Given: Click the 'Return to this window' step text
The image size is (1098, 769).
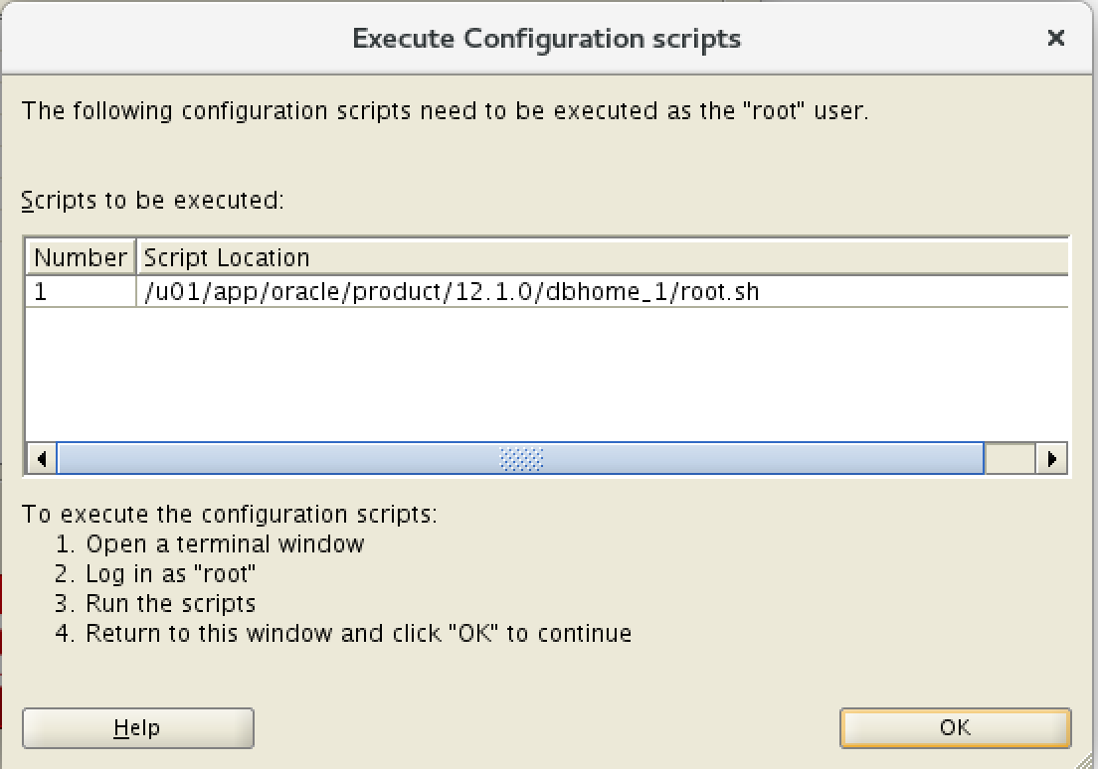Looking at the screenshot, I should 358,633.
